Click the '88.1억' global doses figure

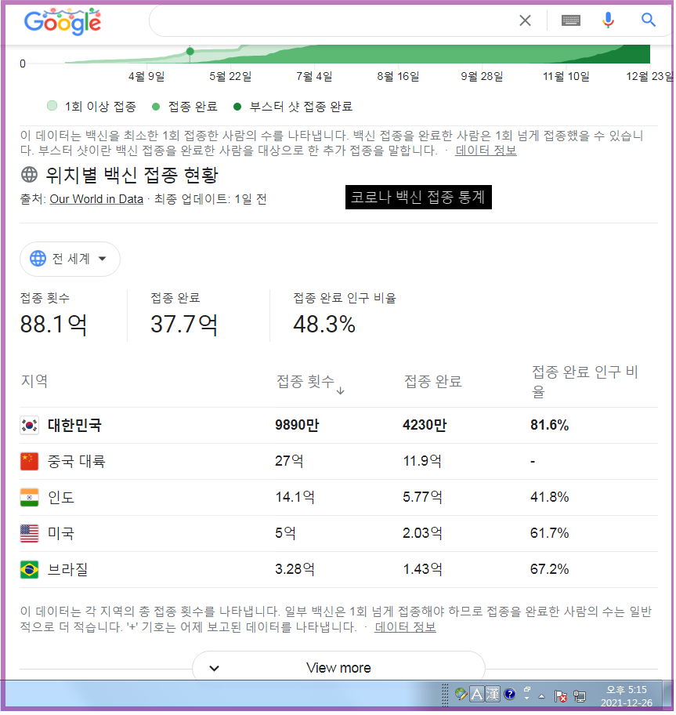click(54, 325)
